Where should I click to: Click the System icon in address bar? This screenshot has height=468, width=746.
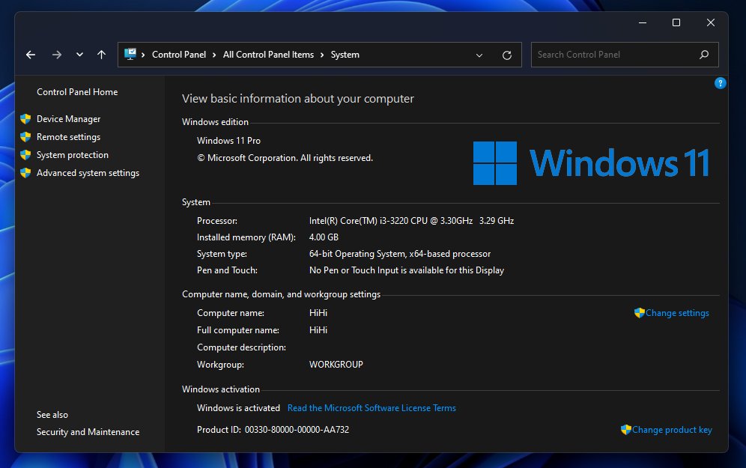130,55
